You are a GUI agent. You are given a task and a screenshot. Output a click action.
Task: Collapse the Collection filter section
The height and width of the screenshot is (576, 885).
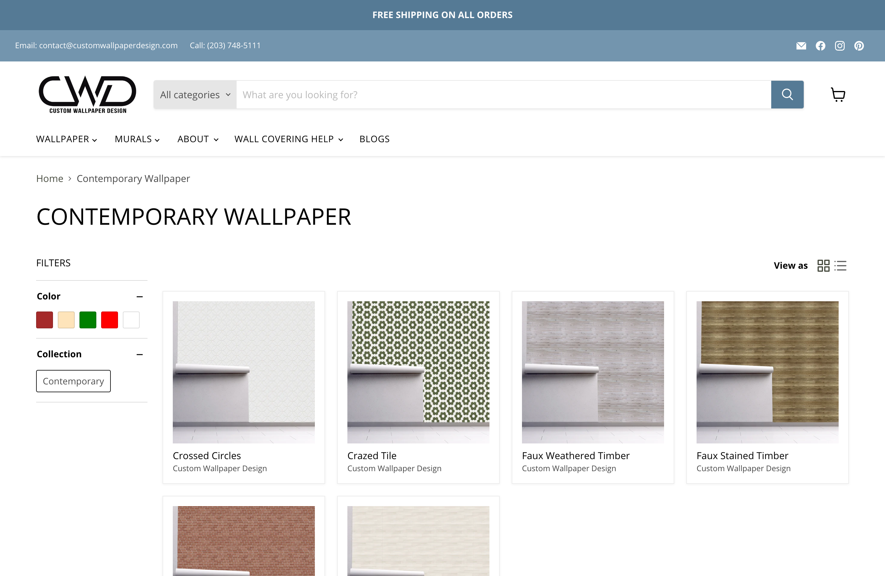pos(139,355)
